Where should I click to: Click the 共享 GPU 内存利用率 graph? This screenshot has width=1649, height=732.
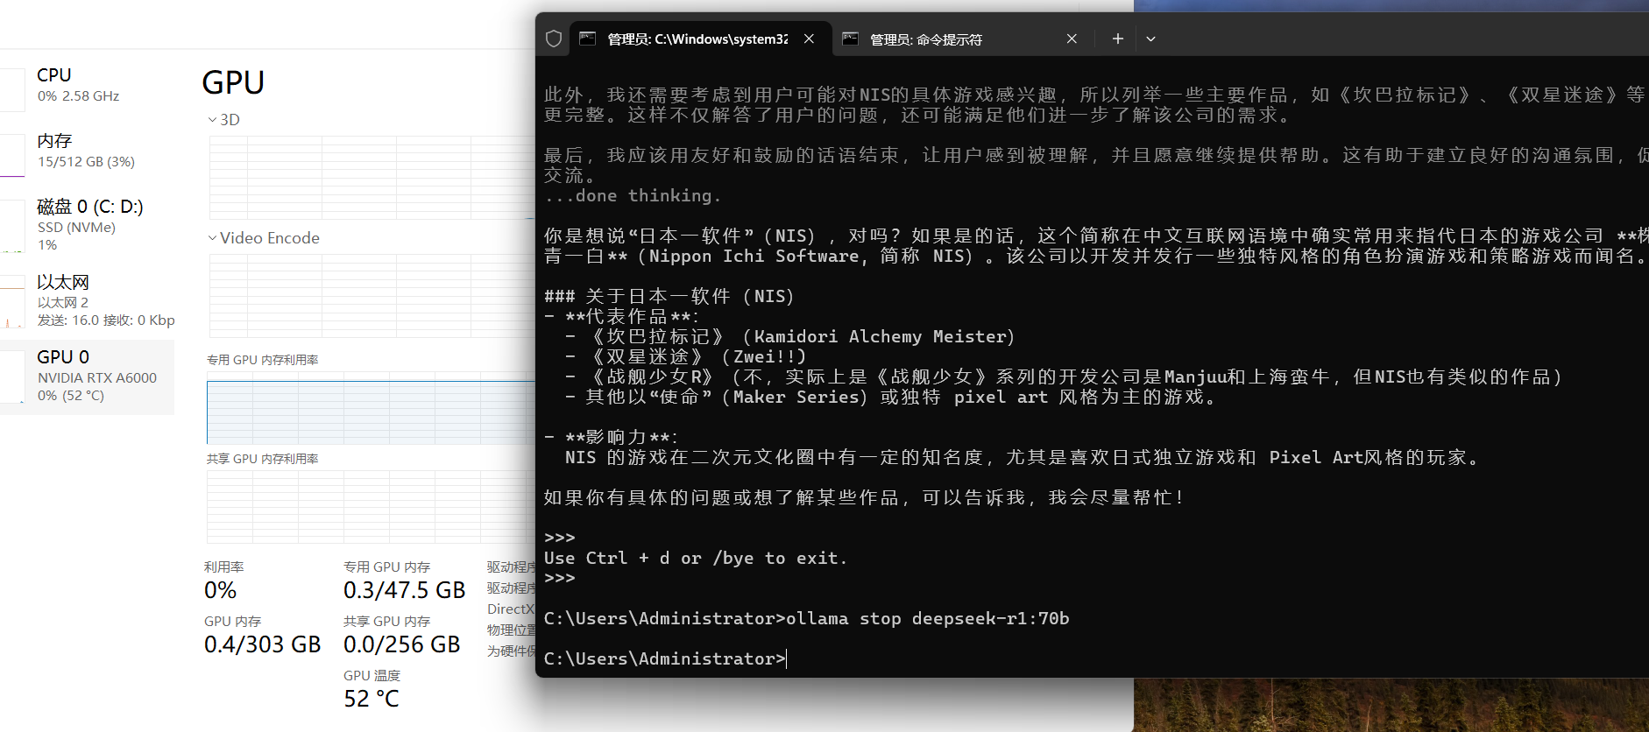[372, 507]
